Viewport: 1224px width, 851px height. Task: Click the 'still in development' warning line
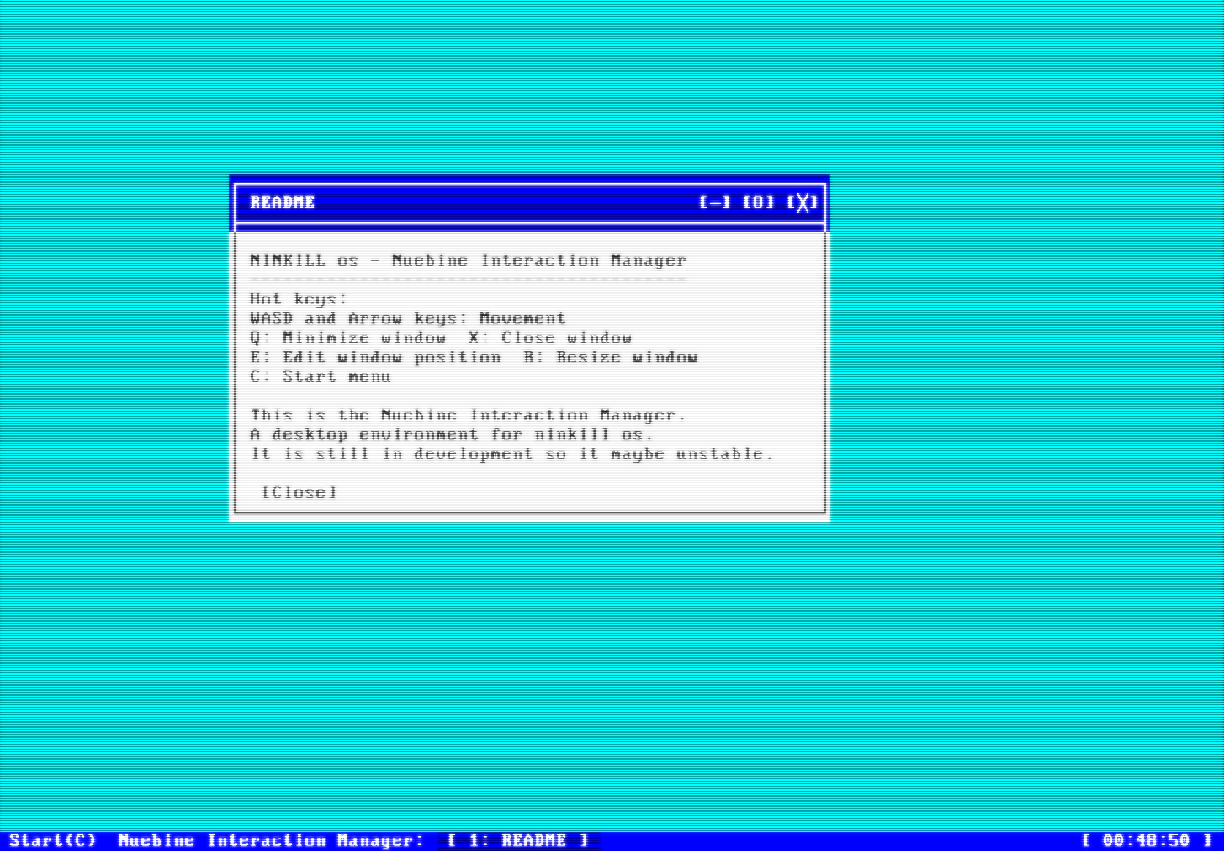511,454
